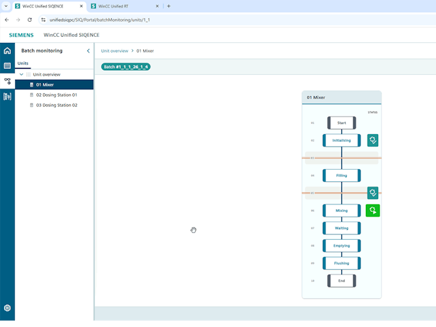Select the Mixing step block
Image resolution: width=436 pixels, height=327 pixels.
[x=341, y=211]
